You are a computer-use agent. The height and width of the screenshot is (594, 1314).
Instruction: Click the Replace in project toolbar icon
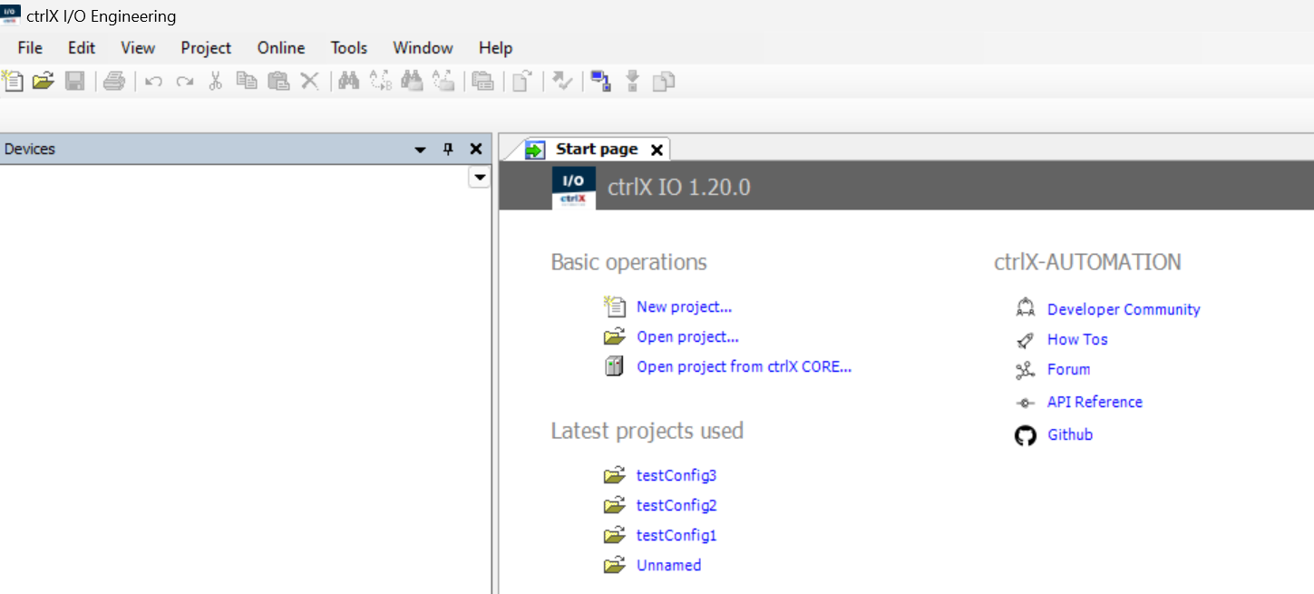coord(443,81)
